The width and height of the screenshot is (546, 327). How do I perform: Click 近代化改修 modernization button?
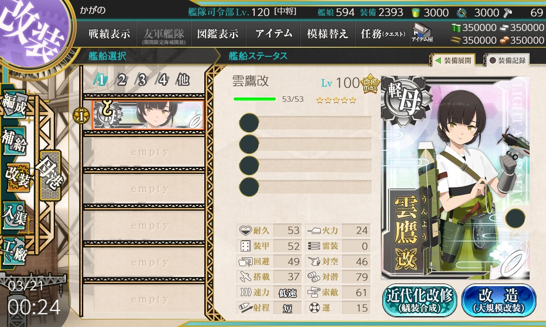420,300
